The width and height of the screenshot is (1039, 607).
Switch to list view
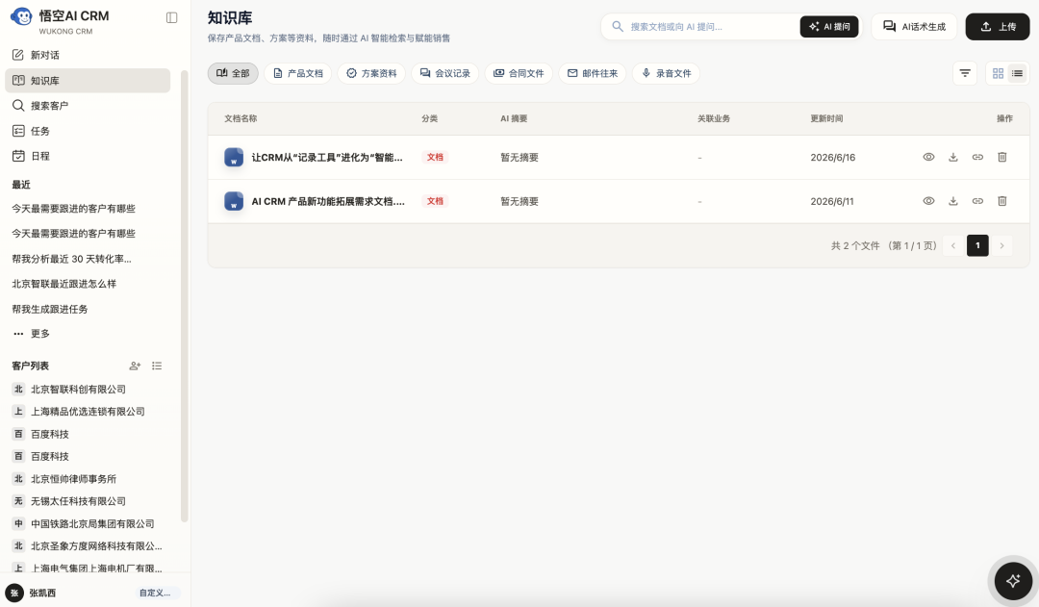coord(1017,73)
